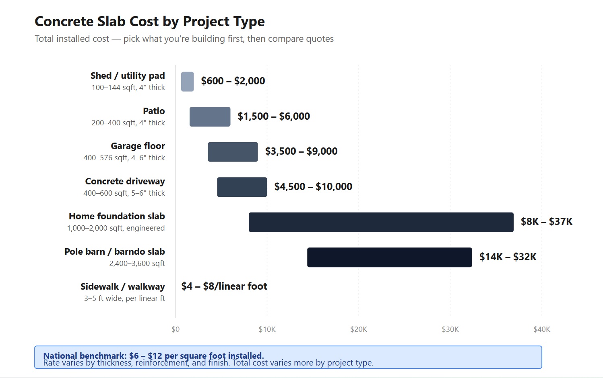Click the $4 – $8/linear foot note
This screenshot has height=378, width=603.
(224, 286)
